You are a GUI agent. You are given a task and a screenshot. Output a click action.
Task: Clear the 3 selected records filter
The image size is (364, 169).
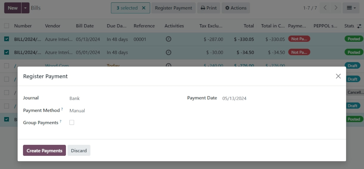point(144,8)
